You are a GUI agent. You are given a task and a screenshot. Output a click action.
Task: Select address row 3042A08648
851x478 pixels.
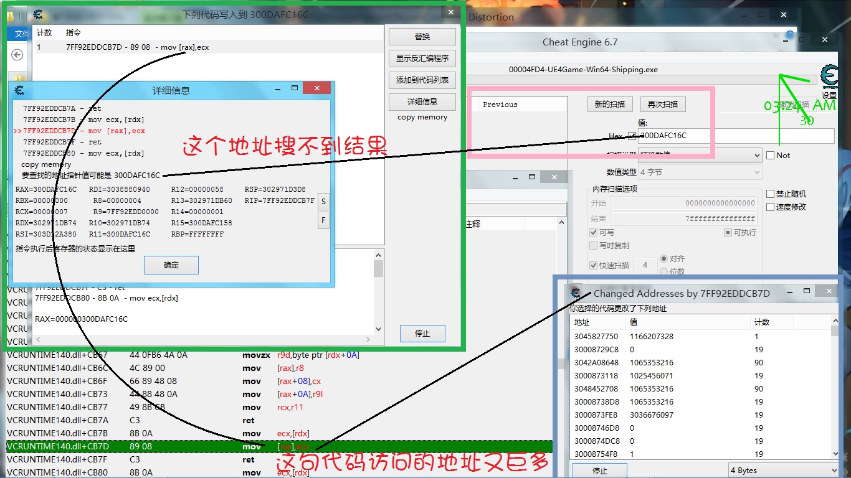coord(700,362)
